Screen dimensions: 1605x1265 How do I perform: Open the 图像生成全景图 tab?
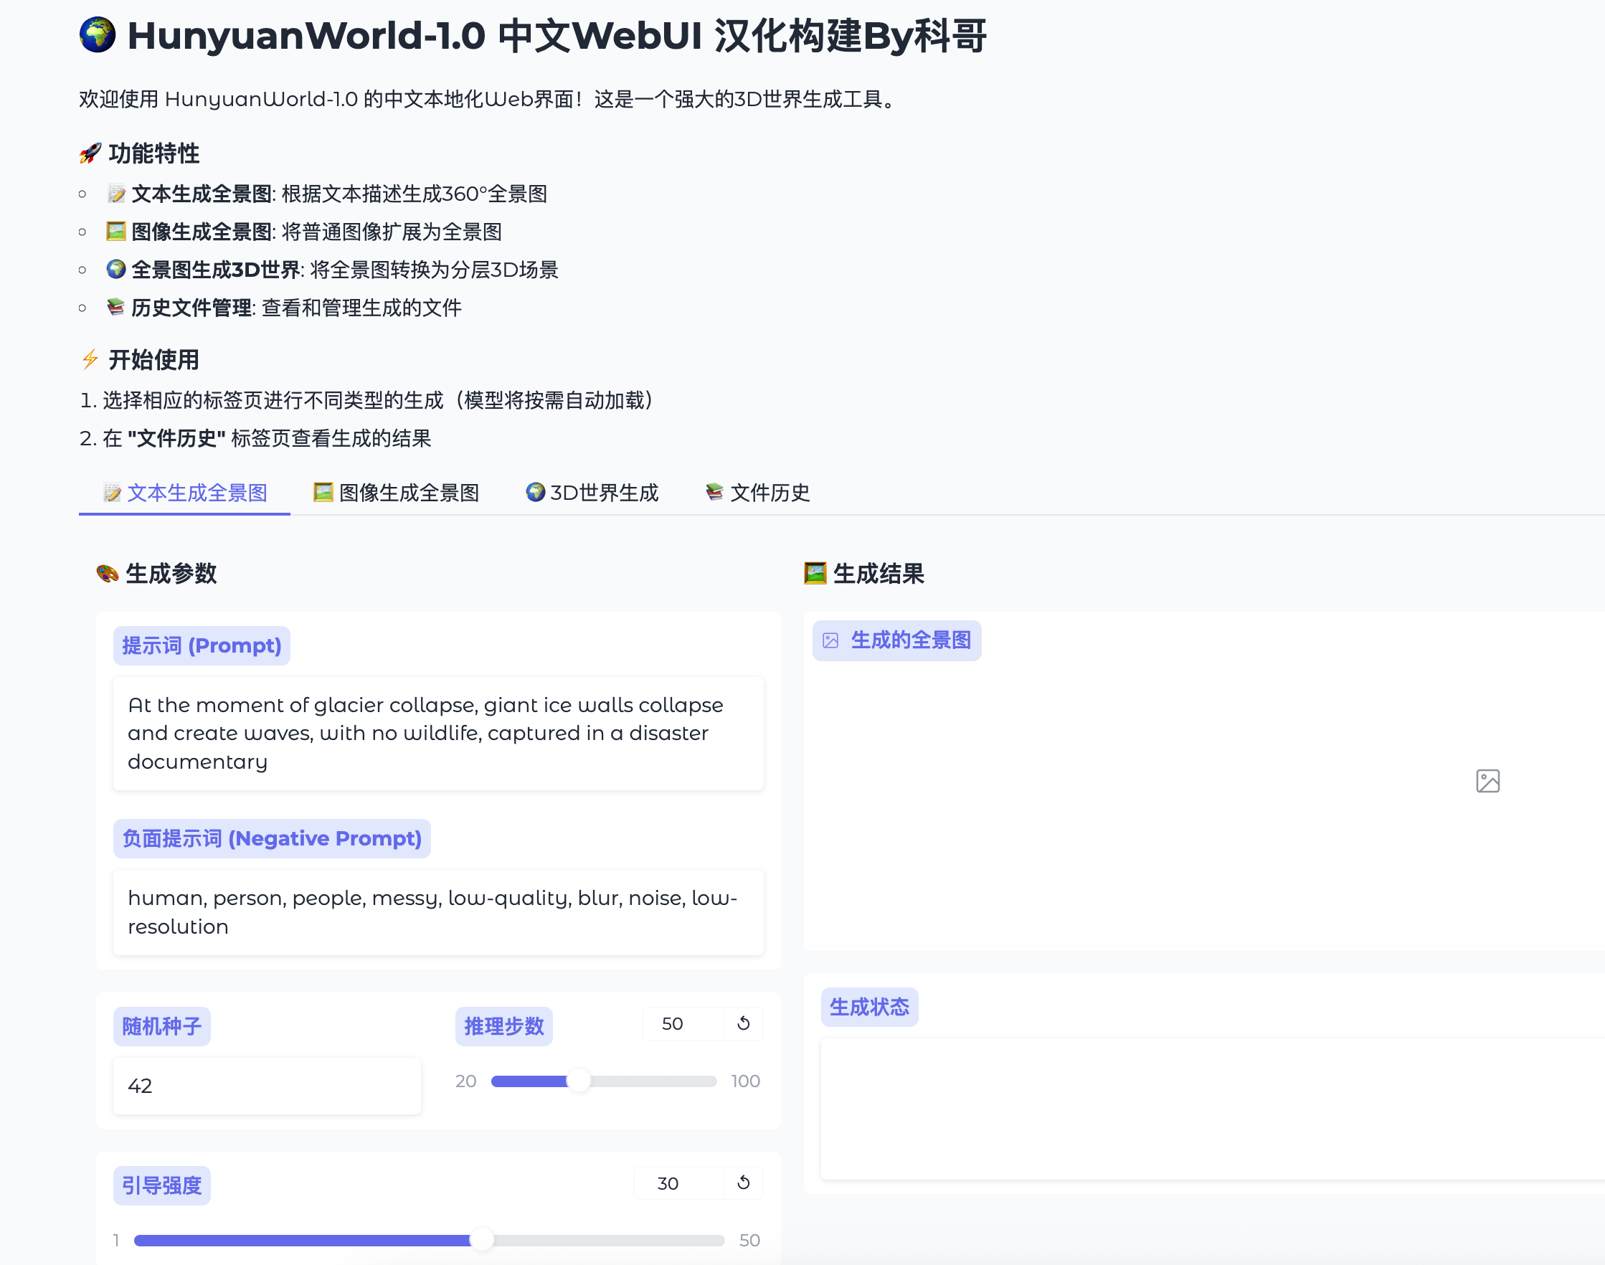coord(397,493)
